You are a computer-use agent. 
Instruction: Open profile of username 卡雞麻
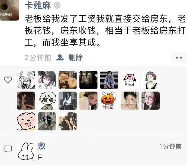coord(38,5)
